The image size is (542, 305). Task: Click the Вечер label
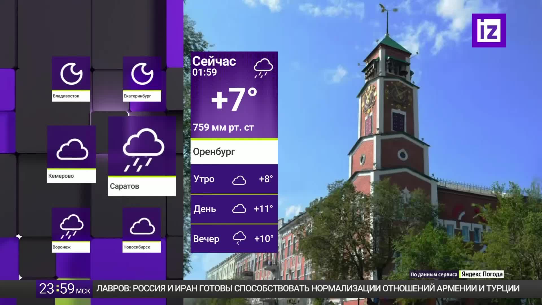[x=206, y=239]
